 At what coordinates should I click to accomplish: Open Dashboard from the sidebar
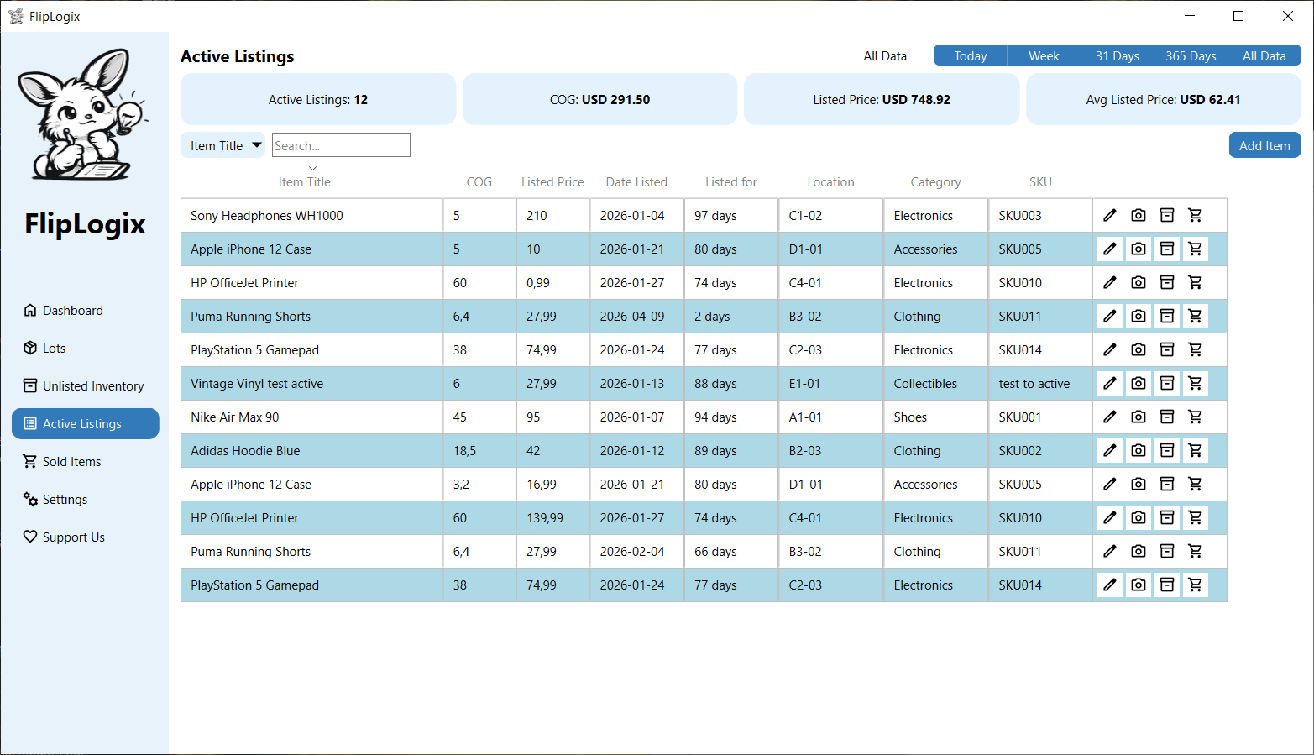(x=73, y=311)
